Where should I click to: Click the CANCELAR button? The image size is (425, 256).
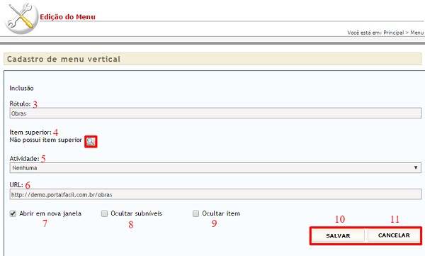click(x=394, y=235)
